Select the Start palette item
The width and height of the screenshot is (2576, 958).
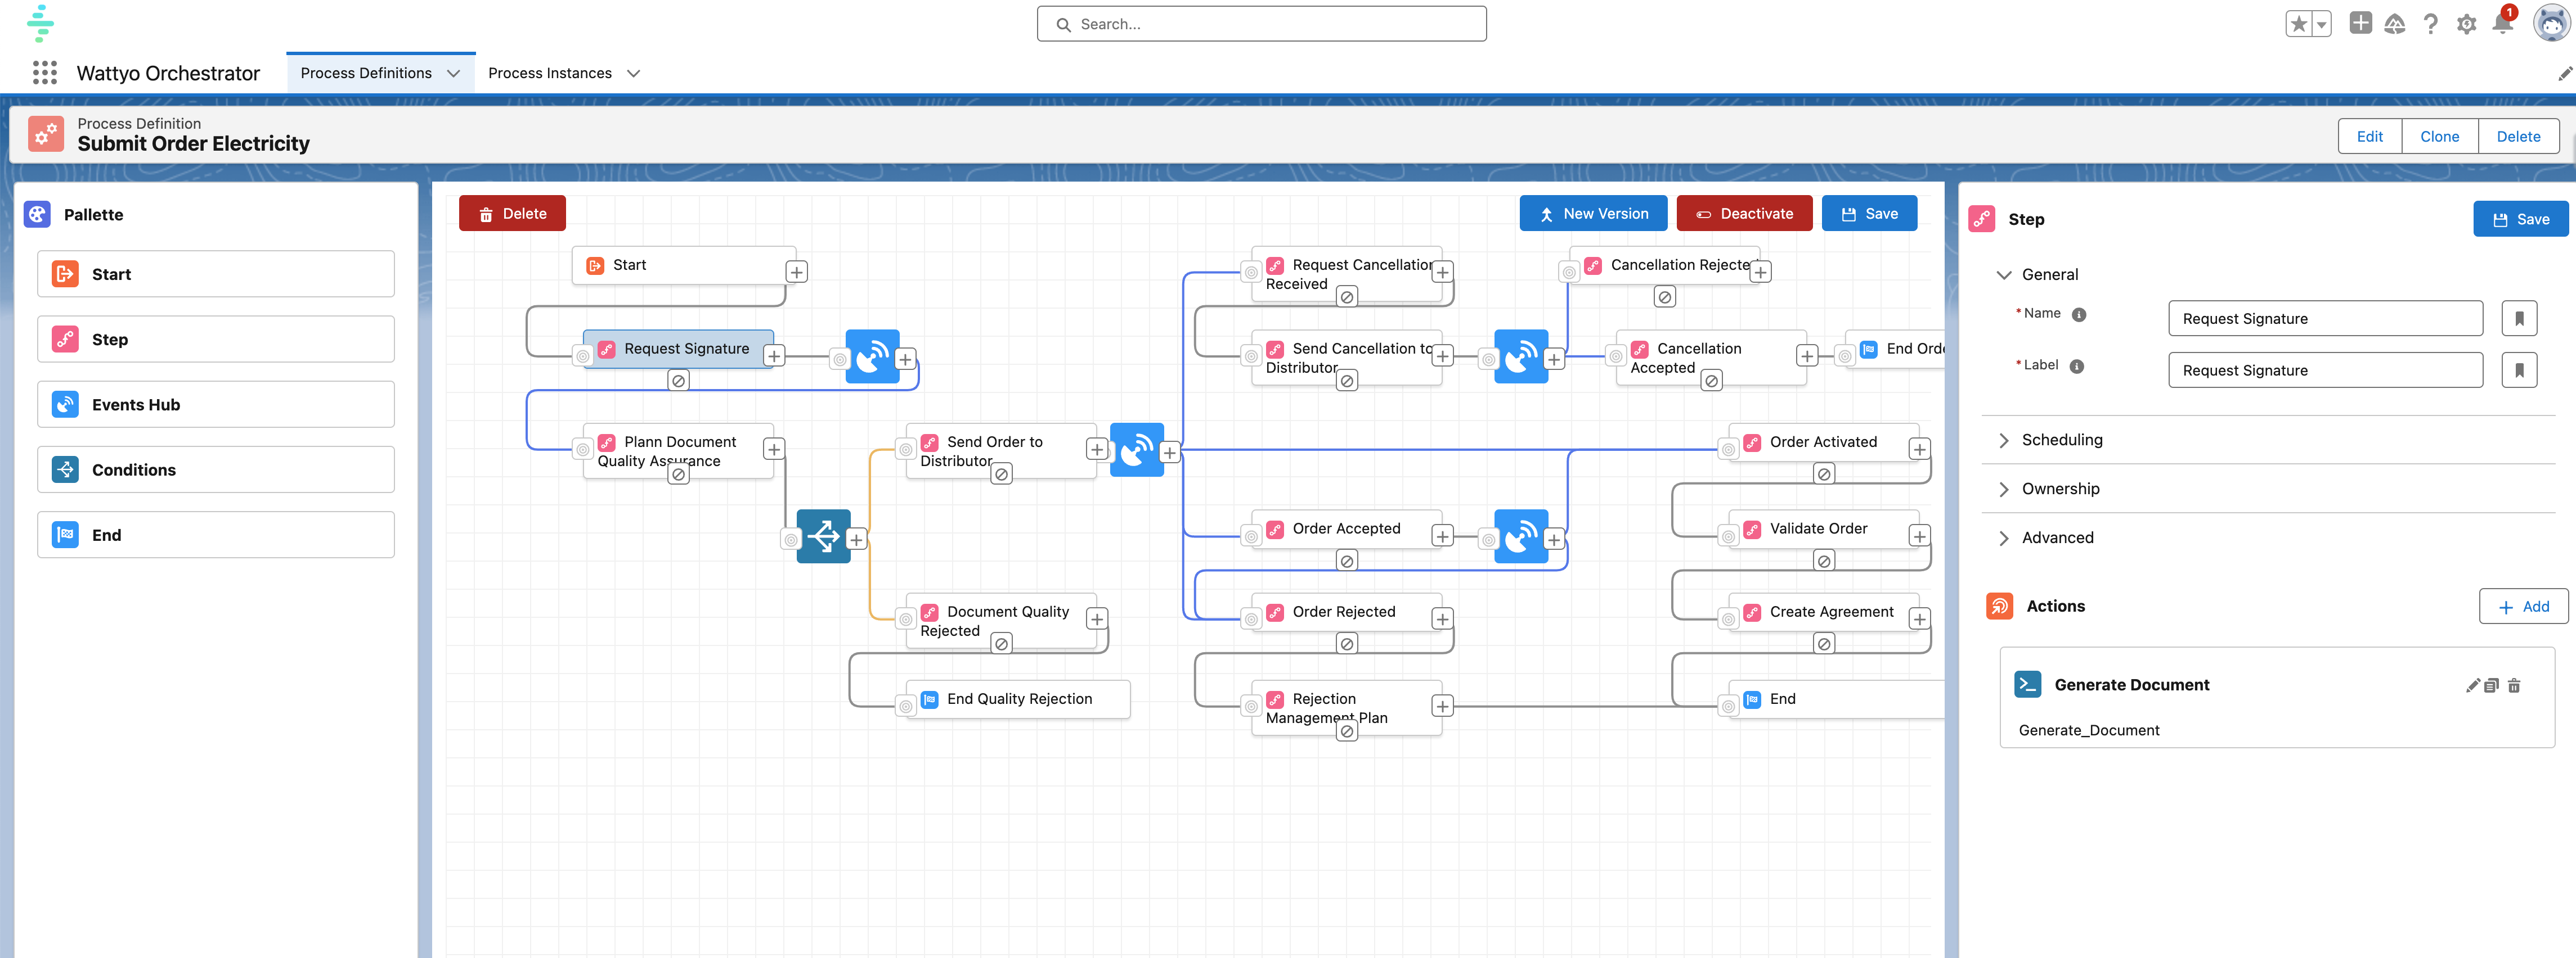point(216,275)
